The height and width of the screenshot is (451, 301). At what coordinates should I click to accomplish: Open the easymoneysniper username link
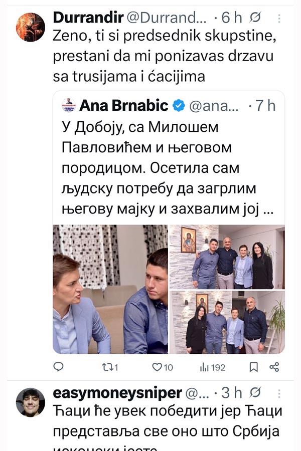pyautogui.click(x=117, y=393)
